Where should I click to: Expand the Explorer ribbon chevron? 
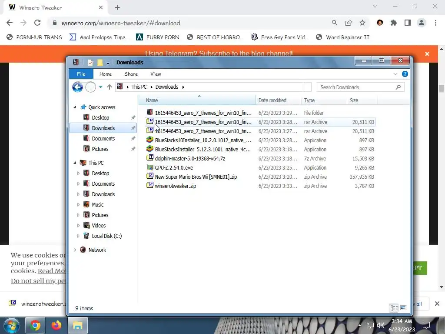pos(395,74)
